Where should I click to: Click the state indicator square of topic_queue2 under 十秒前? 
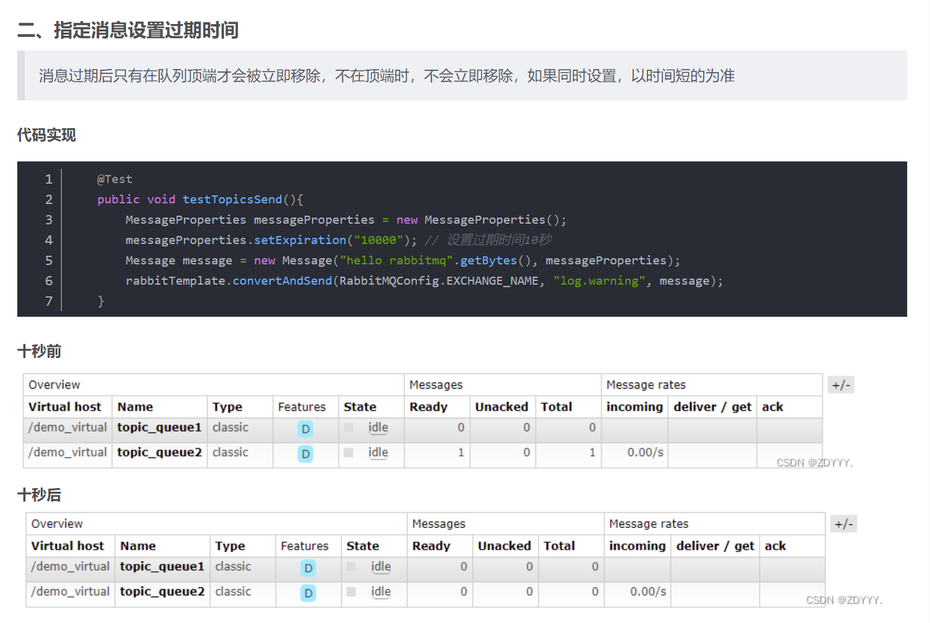(348, 453)
